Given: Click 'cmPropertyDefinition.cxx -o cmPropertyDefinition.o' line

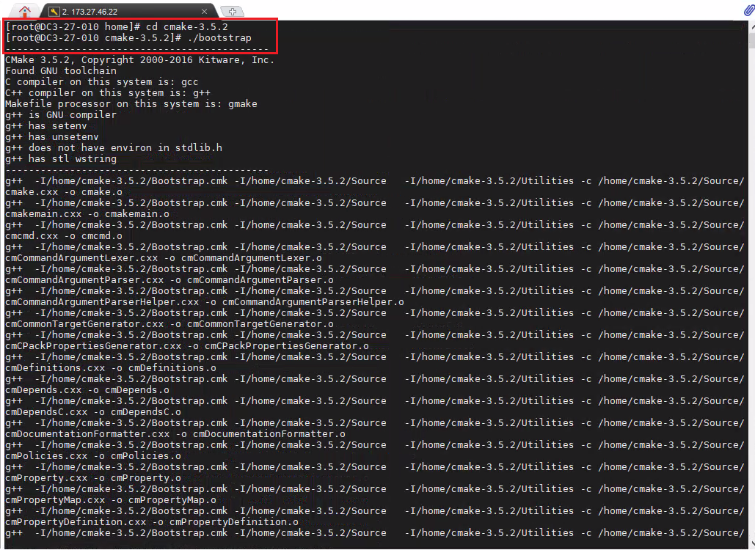Looking at the screenshot, I should (152, 522).
